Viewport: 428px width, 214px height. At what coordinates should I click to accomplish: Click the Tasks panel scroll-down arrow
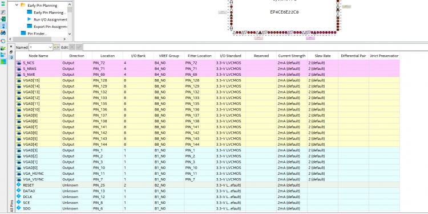tap(69, 34)
